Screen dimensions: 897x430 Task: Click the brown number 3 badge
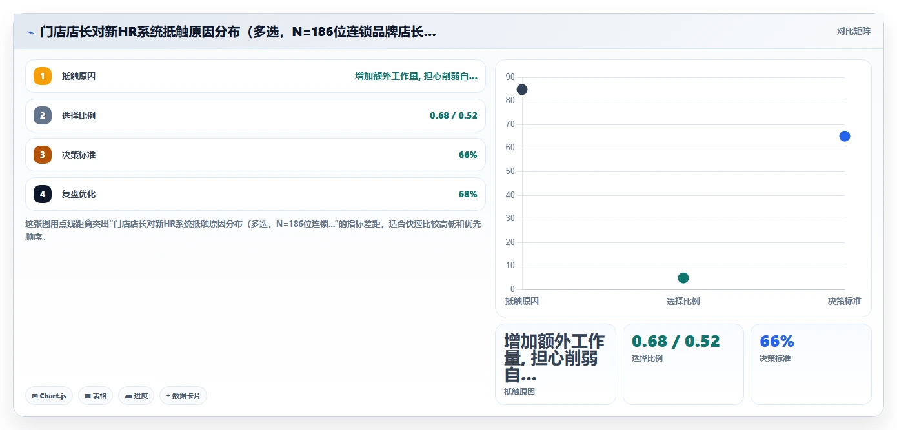43,155
